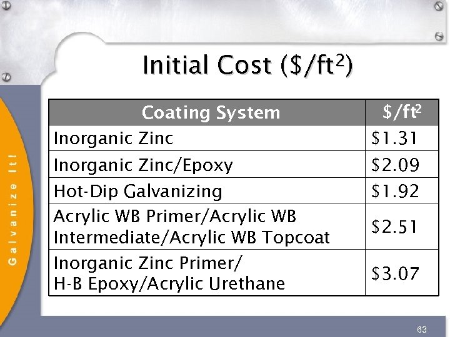Click the "Inorganic Zinc Primer/" text line
450x337 pixels.
click(x=147, y=261)
